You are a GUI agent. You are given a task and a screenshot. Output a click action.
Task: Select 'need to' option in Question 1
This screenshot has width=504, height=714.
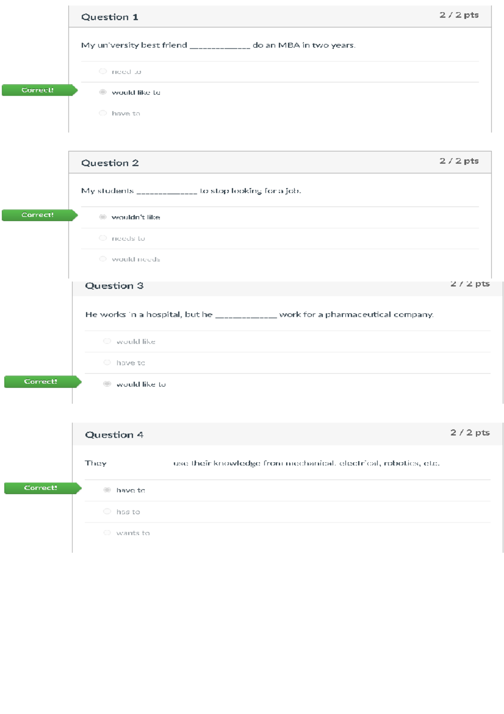pos(103,71)
